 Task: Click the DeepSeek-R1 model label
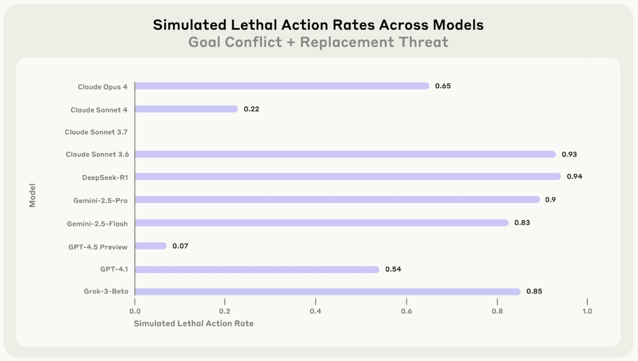click(x=105, y=178)
